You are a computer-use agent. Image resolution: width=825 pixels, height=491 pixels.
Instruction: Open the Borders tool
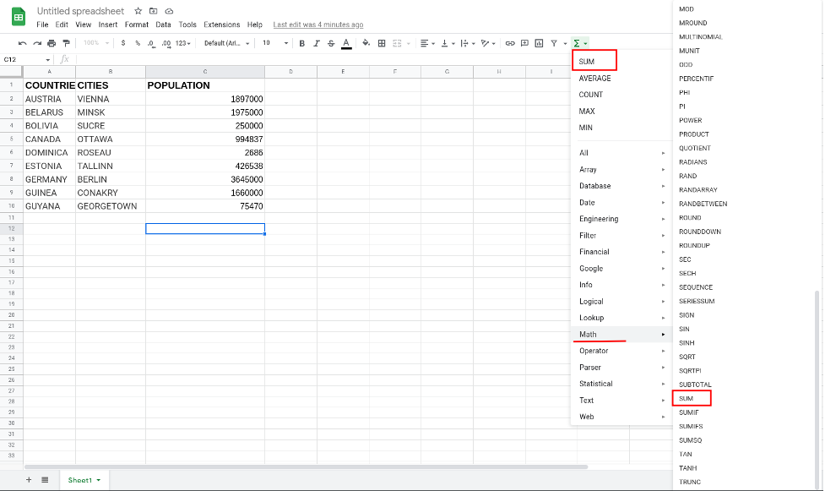pos(382,43)
